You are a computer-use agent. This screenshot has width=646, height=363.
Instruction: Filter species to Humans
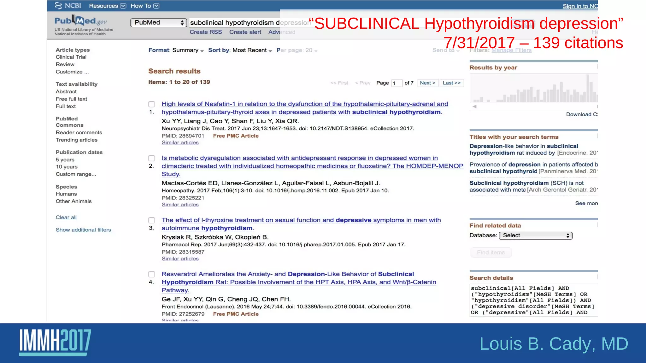pos(66,194)
